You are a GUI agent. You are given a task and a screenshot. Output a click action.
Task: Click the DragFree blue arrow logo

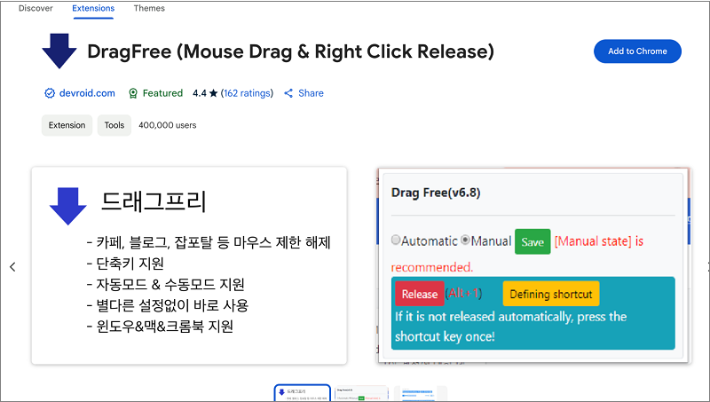pyautogui.click(x=59, y=51)
